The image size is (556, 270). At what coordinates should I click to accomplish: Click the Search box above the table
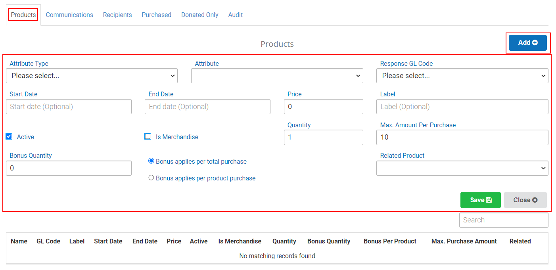pyautogui.click(x=504, y=220)
